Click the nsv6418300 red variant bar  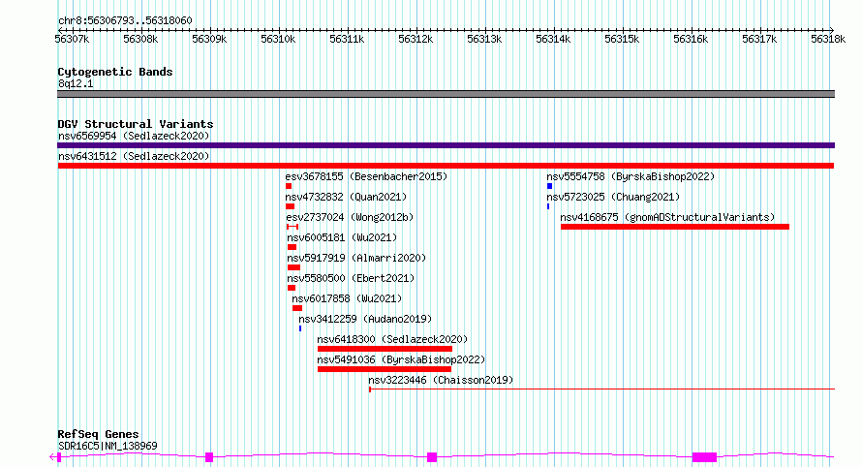[x=385, y=349]
